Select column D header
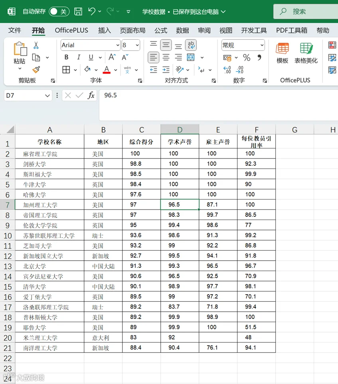This screenshot has width=338, height=384. (180, 129)
